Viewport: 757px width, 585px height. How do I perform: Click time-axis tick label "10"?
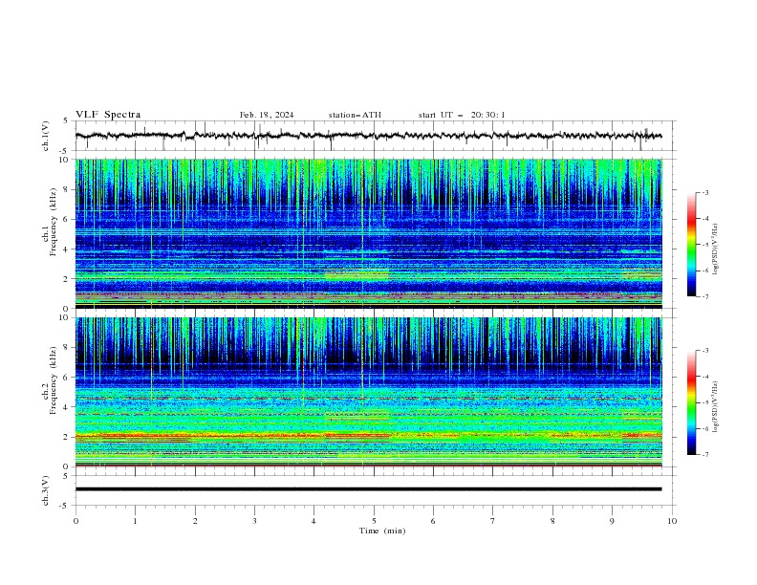click(672, 521)
